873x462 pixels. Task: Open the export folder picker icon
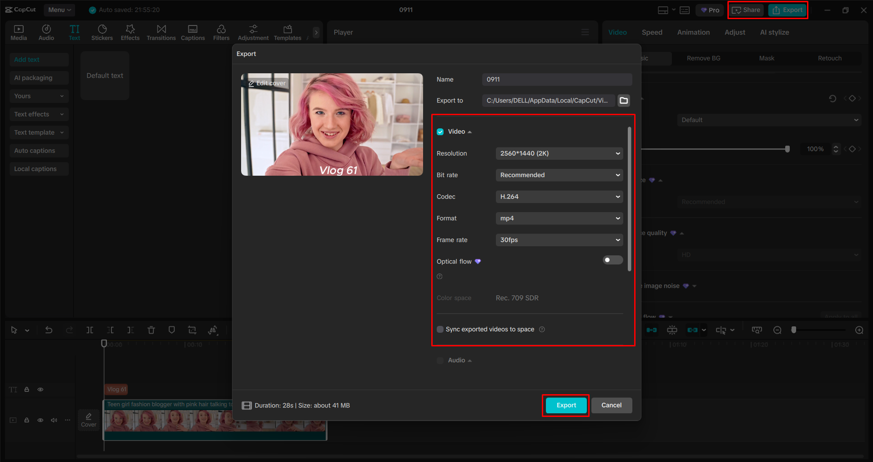[623, 100]
